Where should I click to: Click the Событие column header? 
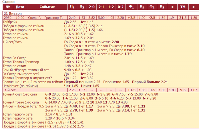point(47,7)
